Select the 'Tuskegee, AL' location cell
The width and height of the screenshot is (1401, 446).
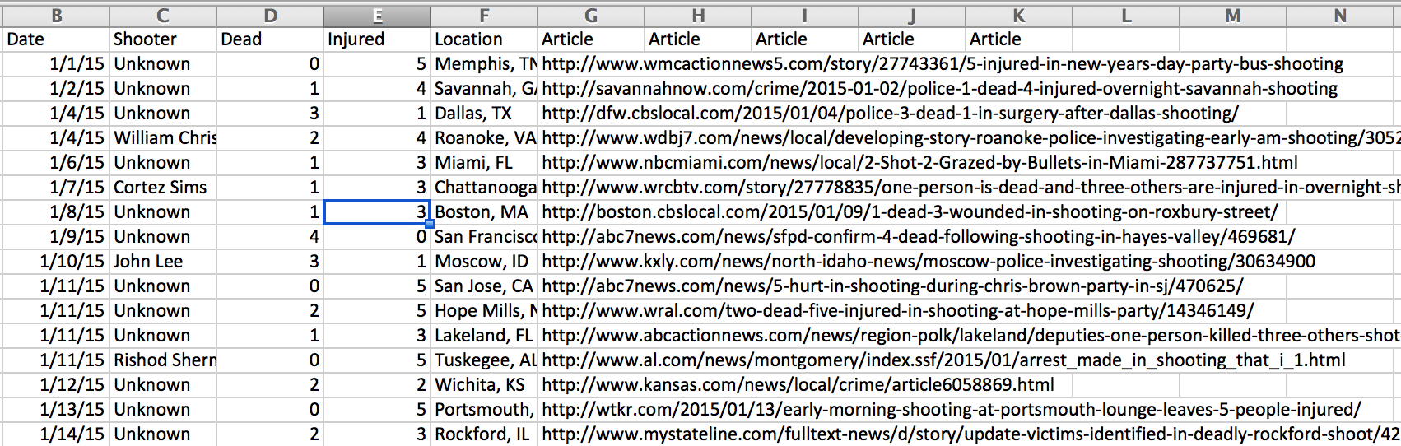pos(484,360)
